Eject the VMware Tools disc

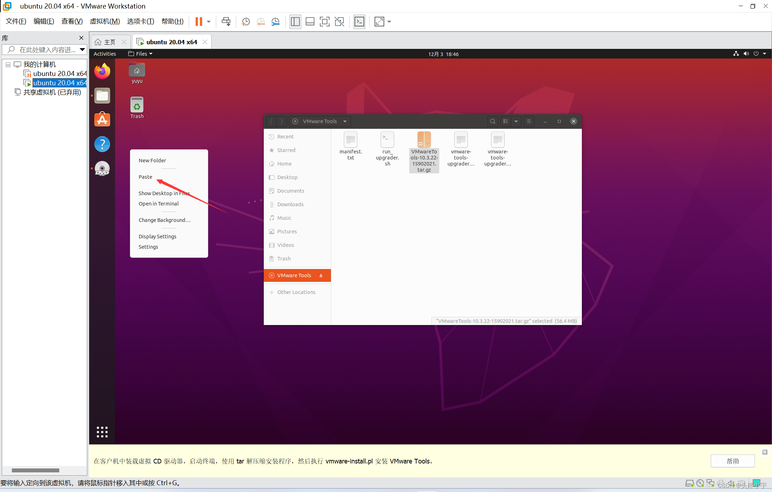point(321,275)
